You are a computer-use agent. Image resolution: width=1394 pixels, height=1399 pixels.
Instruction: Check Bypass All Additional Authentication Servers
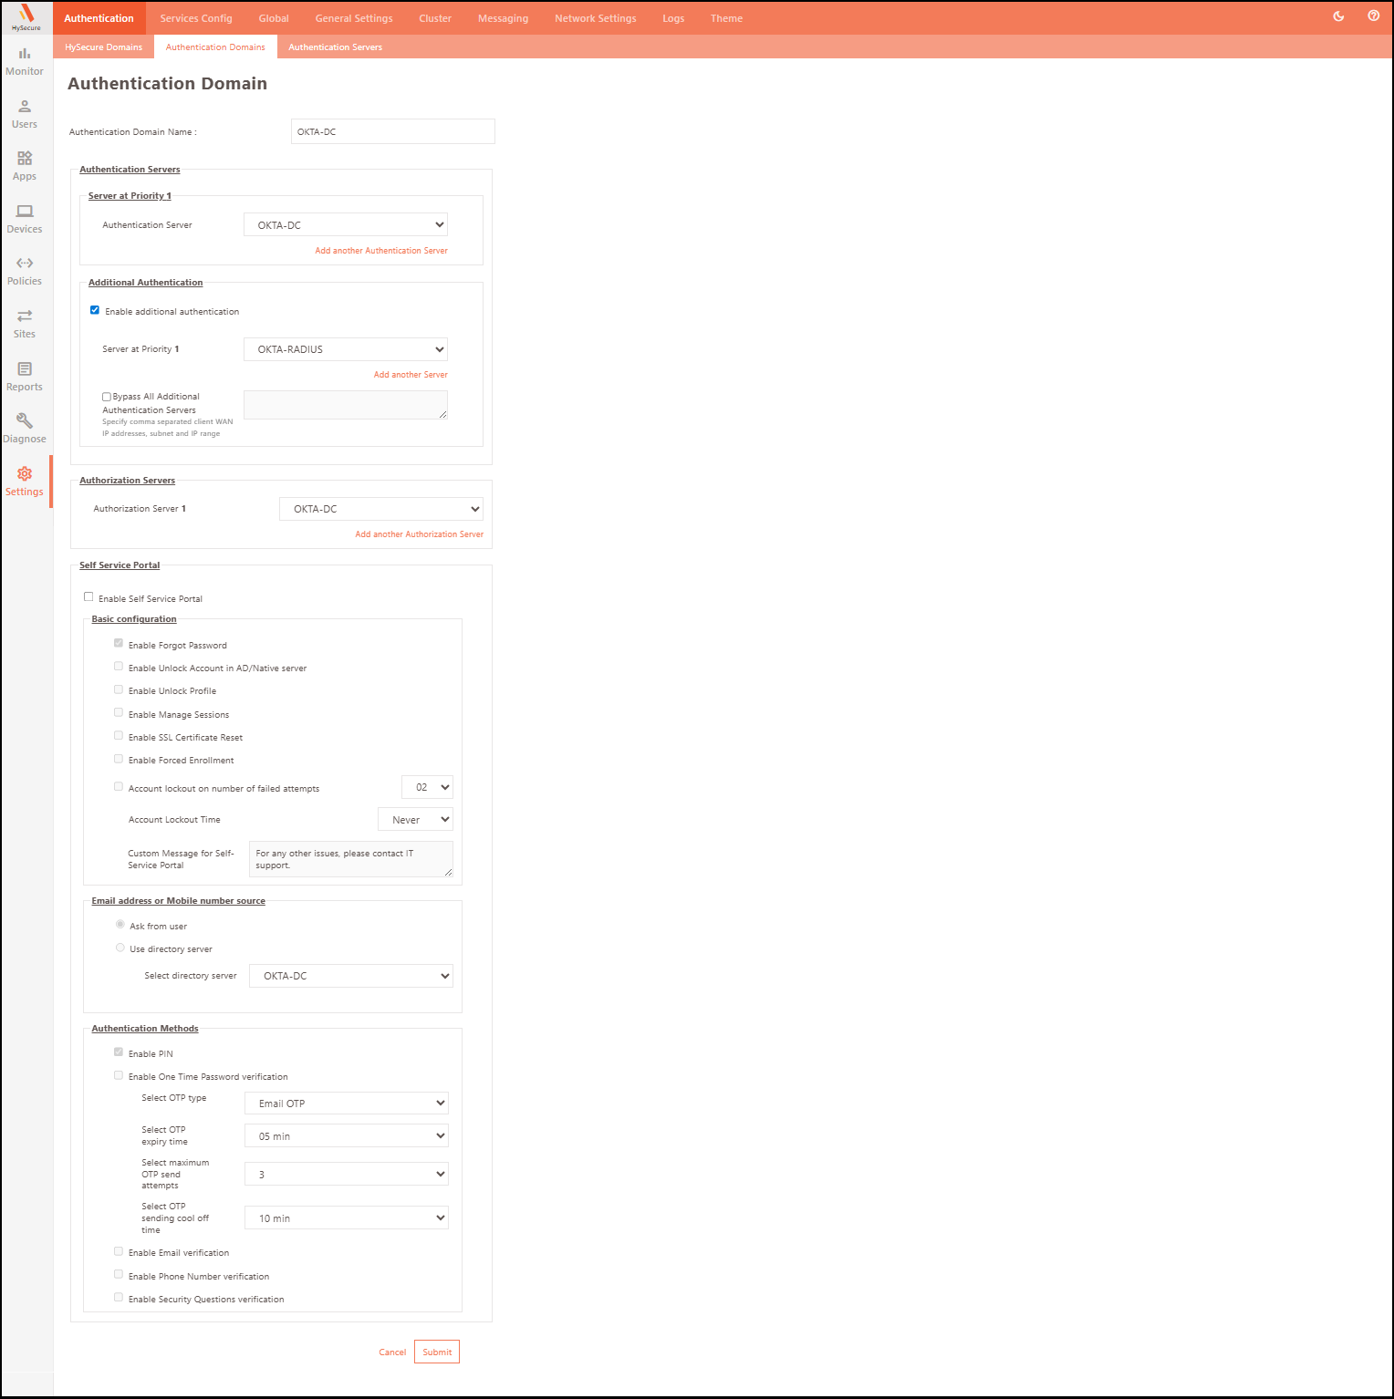[107, 397]
